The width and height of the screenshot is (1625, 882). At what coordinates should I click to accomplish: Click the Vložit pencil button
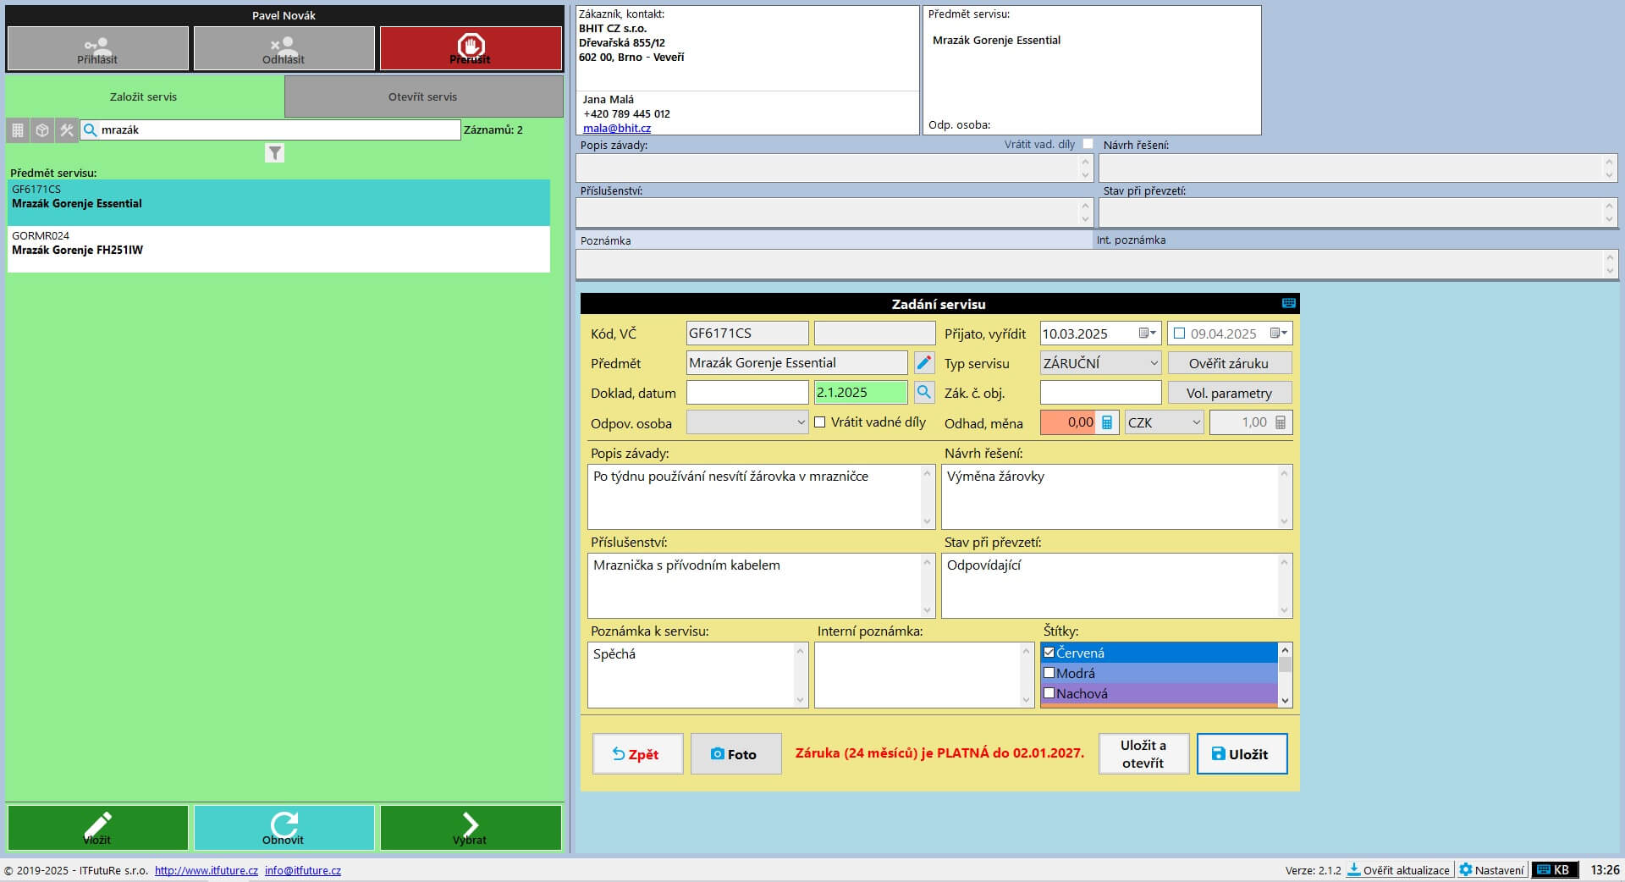(x=98, y=827)
